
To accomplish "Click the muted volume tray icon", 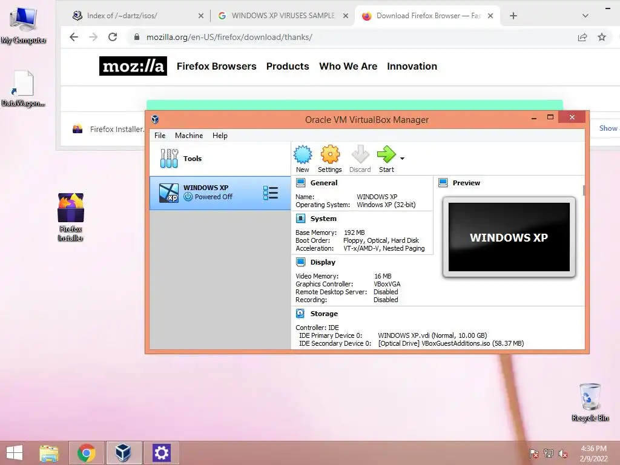I will click(563, 453).
